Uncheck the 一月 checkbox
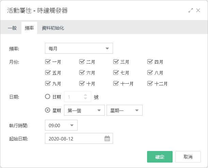The image size is (208, 168). [48, 62]
